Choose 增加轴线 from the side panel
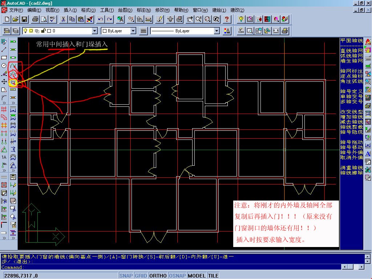Screen dimensions: 372x279 point(352,117)
